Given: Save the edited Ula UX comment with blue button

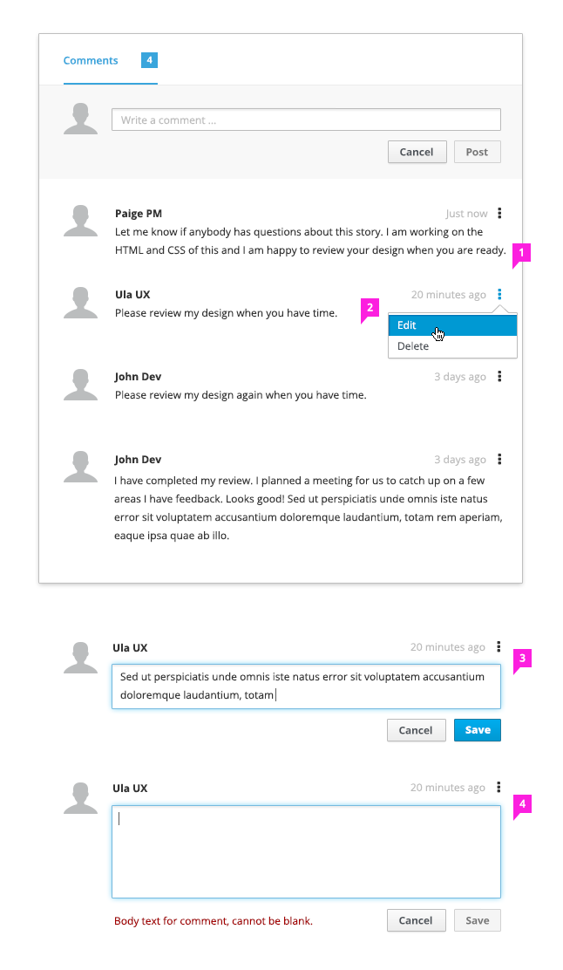Looking at the screenshot, I should pos(478,730).
